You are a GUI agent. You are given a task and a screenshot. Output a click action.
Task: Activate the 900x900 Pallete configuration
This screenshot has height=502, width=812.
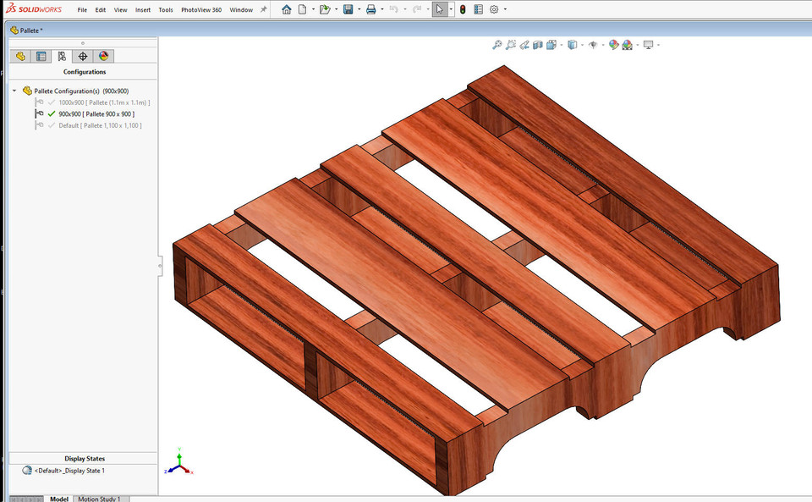[x=96, y=113]
